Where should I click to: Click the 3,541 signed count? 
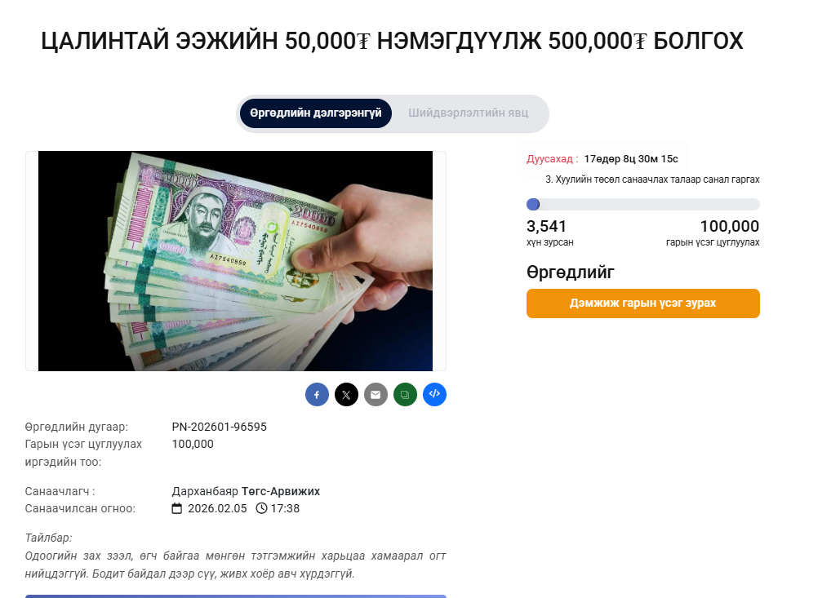546,227
